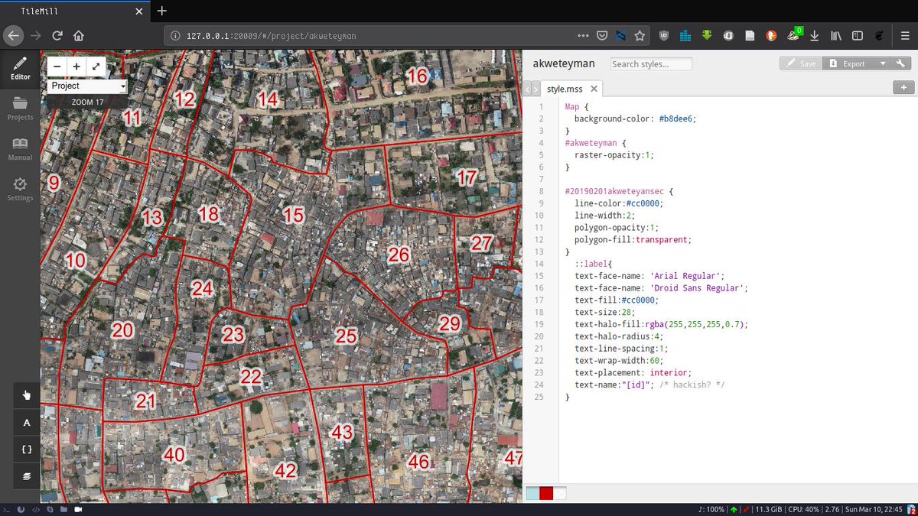Open the Layers panel icon
This screenshot has height=516, width=918.
27,476
